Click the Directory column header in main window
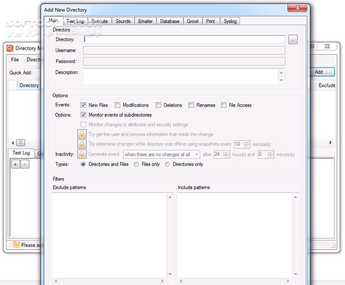 [29, 85]
